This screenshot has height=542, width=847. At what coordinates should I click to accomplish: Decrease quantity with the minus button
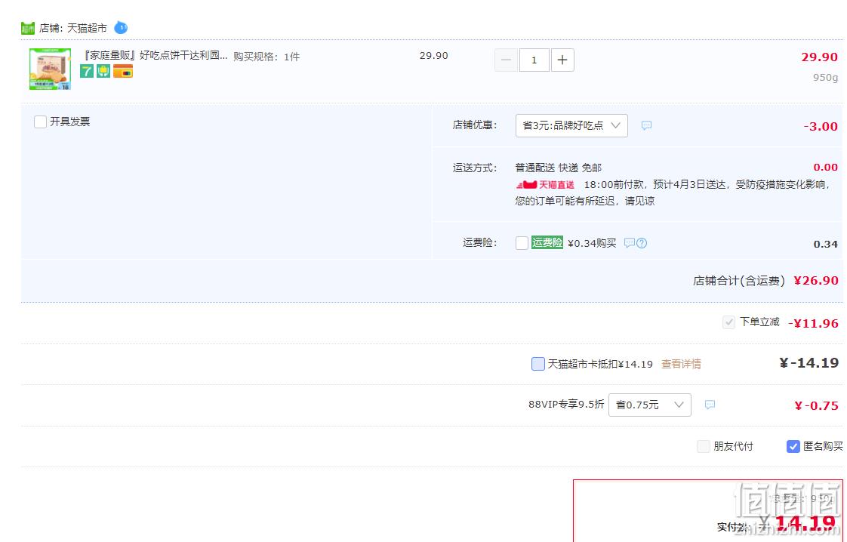pos(506,60)
